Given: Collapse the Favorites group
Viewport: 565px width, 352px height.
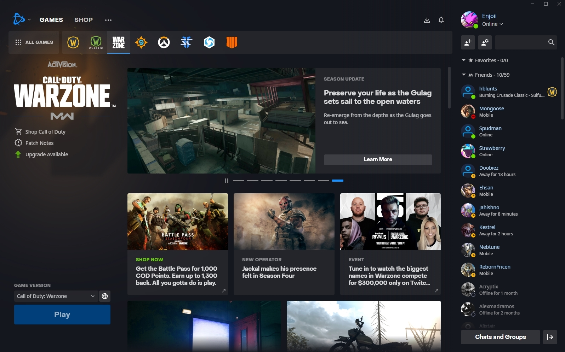Looking at the screenshot, I should 464,60.
